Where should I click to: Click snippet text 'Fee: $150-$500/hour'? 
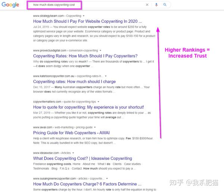139,138
